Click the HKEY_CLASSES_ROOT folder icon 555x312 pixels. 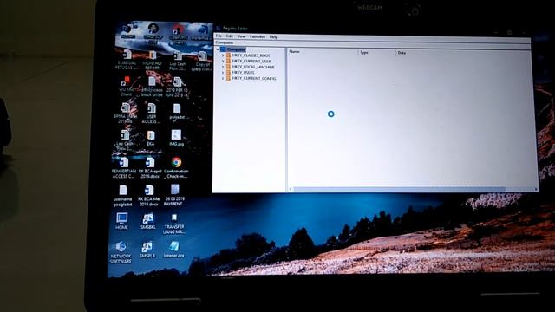(x=228, y=55)
